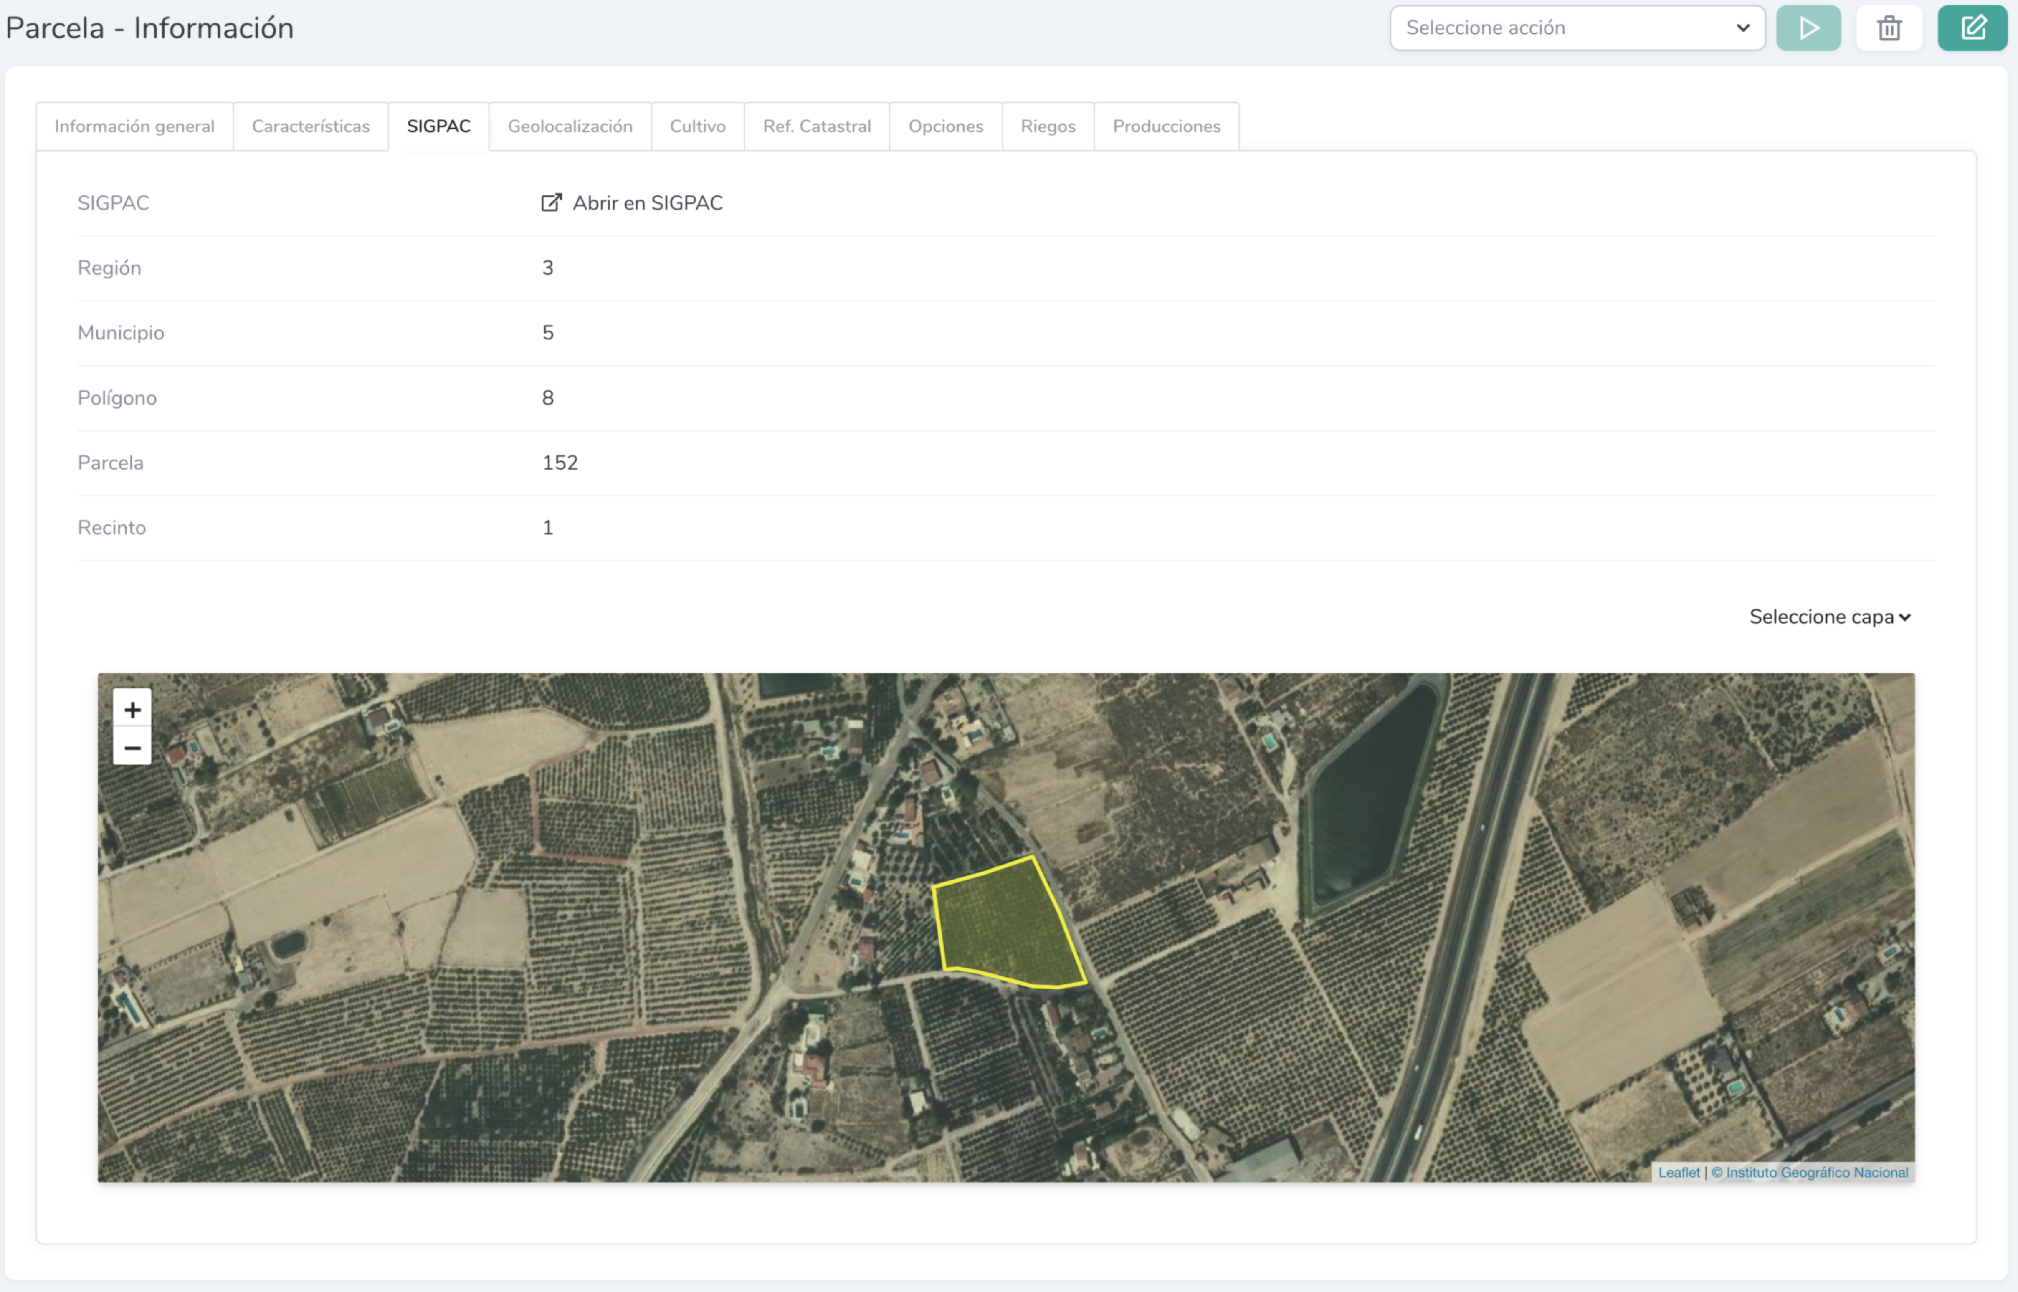The image size is (2018, 1292).
Task: Click the Municipio value 5
Action: click(x=547, y=332)
